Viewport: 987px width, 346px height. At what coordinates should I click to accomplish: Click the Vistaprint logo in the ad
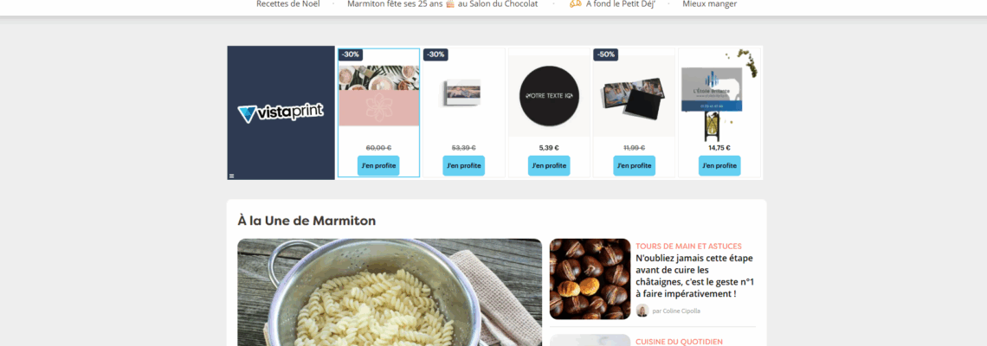click(281, 113)
